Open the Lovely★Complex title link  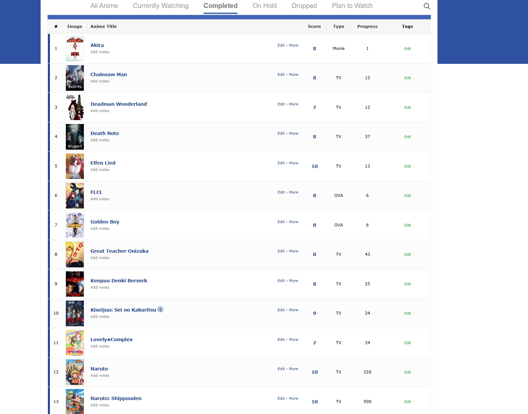pos(111,340)
